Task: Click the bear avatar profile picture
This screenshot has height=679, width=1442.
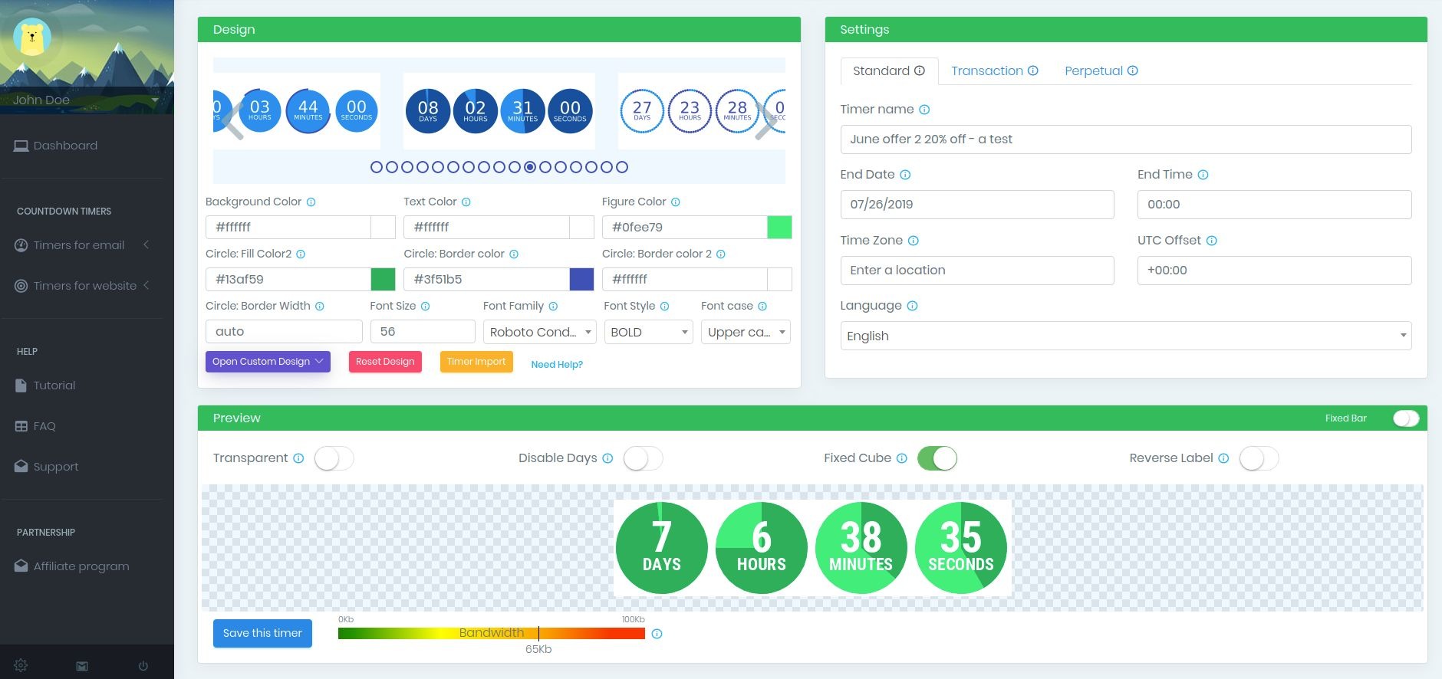Action: point(32,36)
